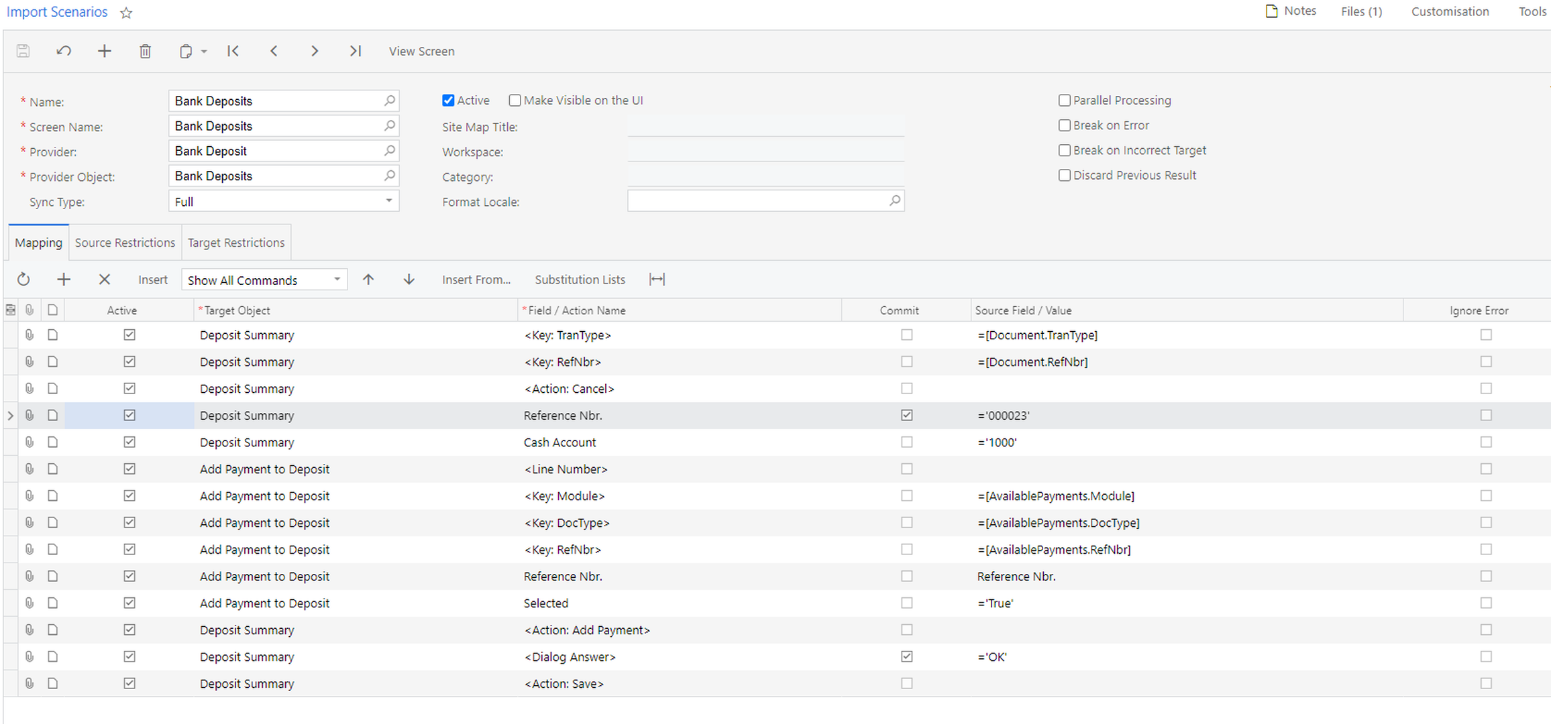Image resolution: width=1551 pixels, height=724 pixels.
Task: Check the Break on Error option
Action: [1065, 125]
